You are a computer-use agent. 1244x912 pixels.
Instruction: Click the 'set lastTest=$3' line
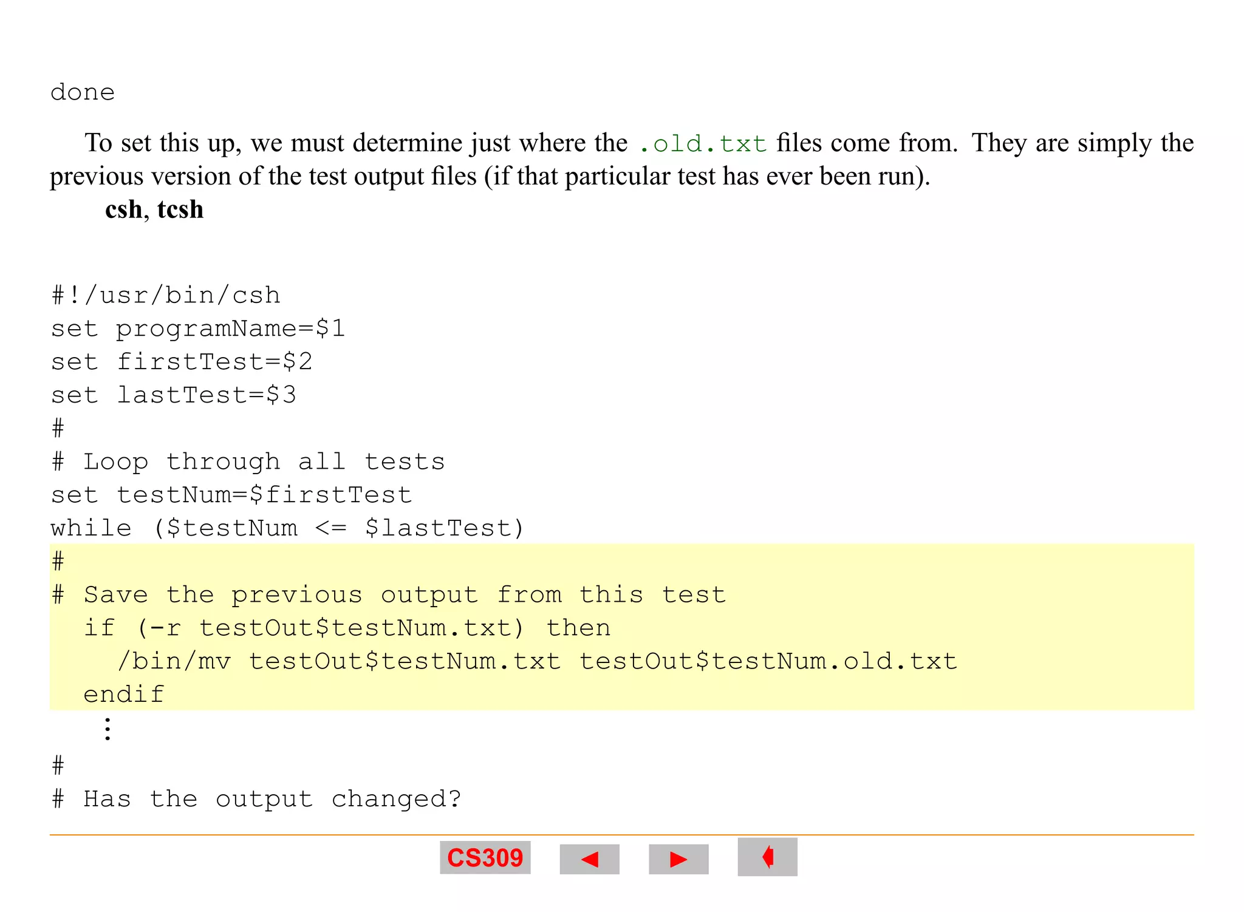pos(174,395)
